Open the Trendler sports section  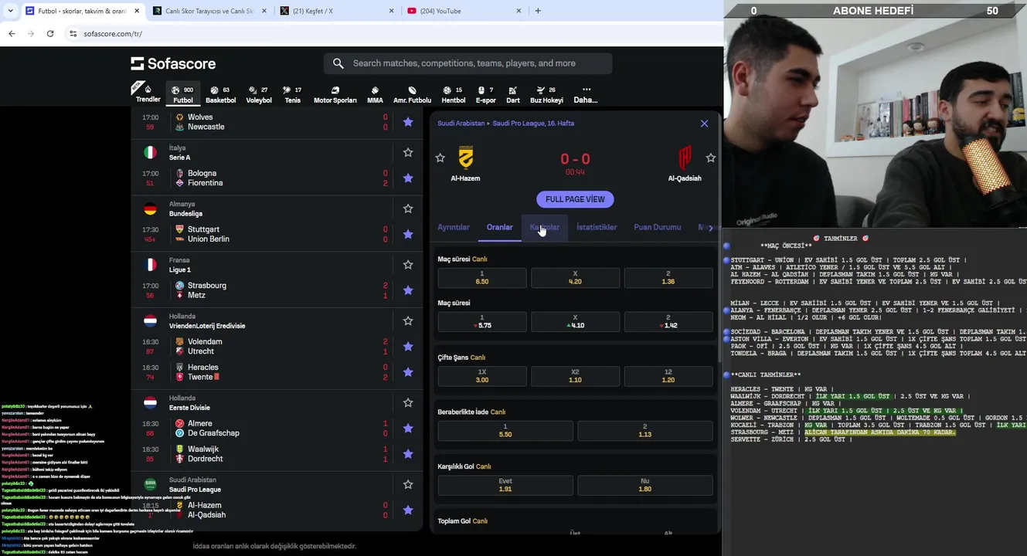148,93
